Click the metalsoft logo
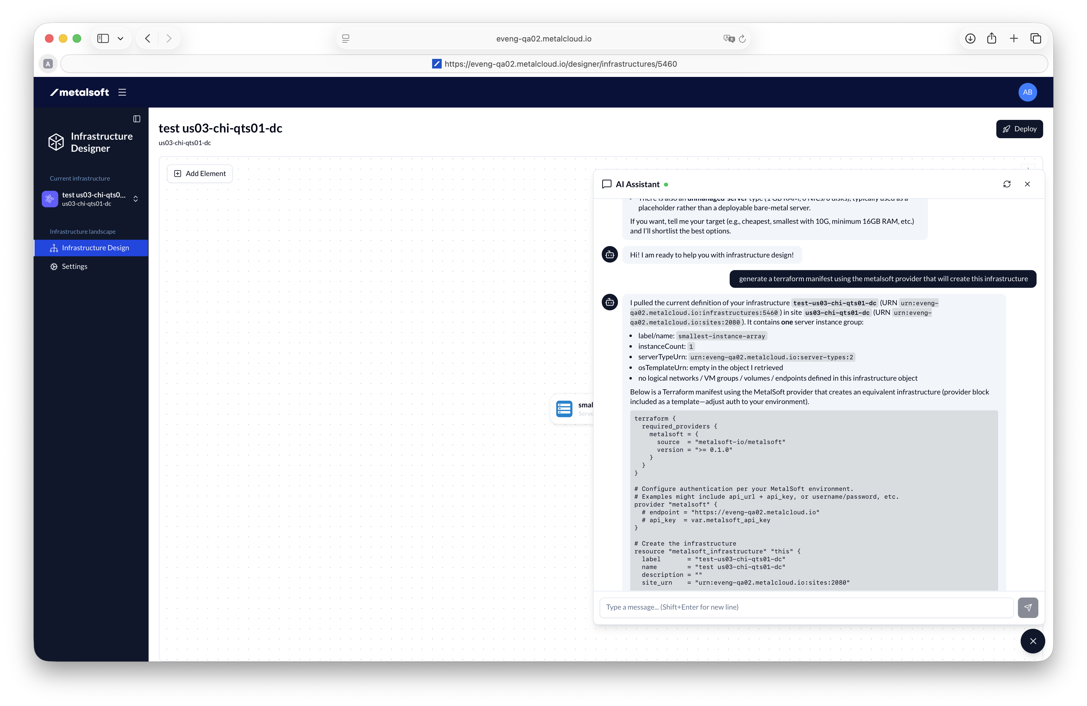This screenshot has width=1087, height=706. (80, 92)
